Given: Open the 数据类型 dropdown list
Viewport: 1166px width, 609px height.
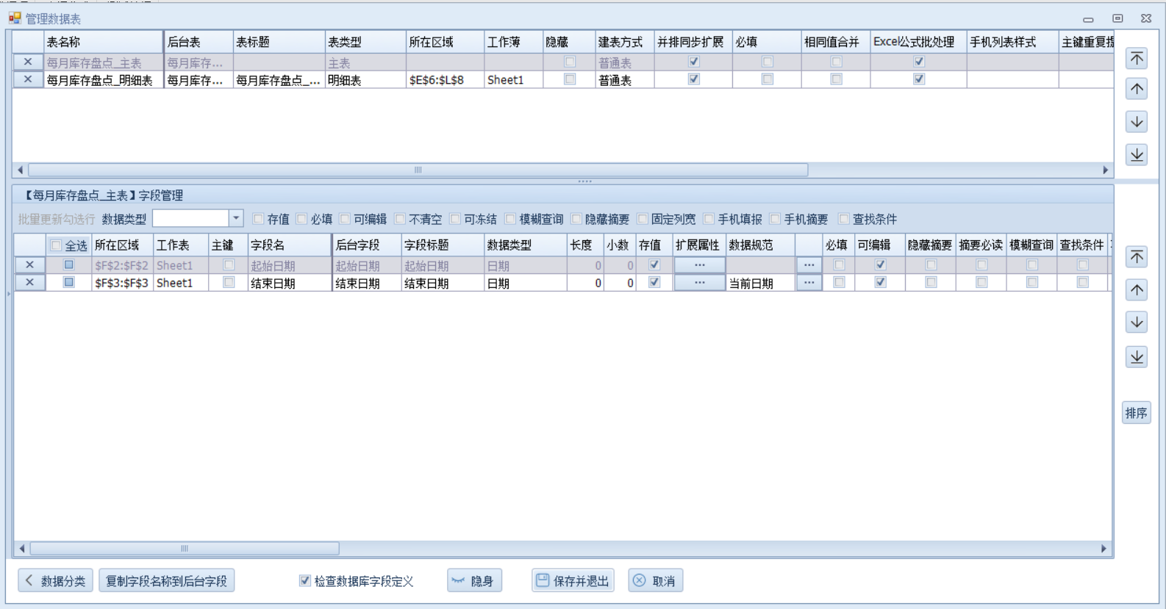Looking at the screenshot, I should pos(236,218).
